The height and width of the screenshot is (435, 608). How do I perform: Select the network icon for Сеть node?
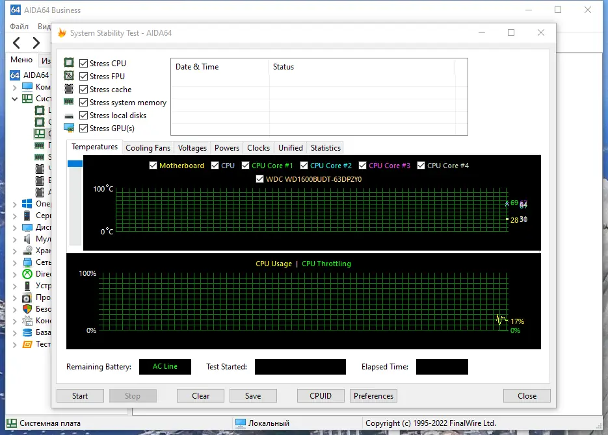pos(27,262)
